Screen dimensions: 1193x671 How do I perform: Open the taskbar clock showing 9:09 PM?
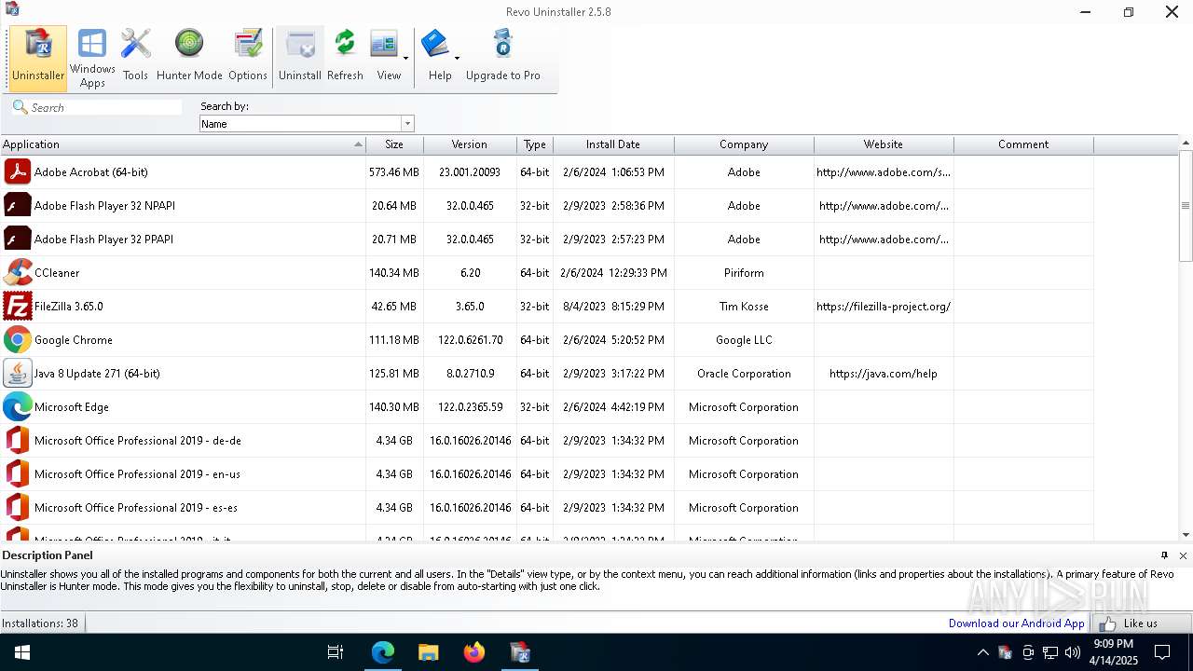(x=1114, y=652)
